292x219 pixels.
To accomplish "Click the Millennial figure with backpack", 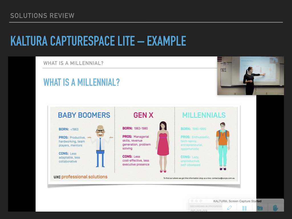I will 223,146.
